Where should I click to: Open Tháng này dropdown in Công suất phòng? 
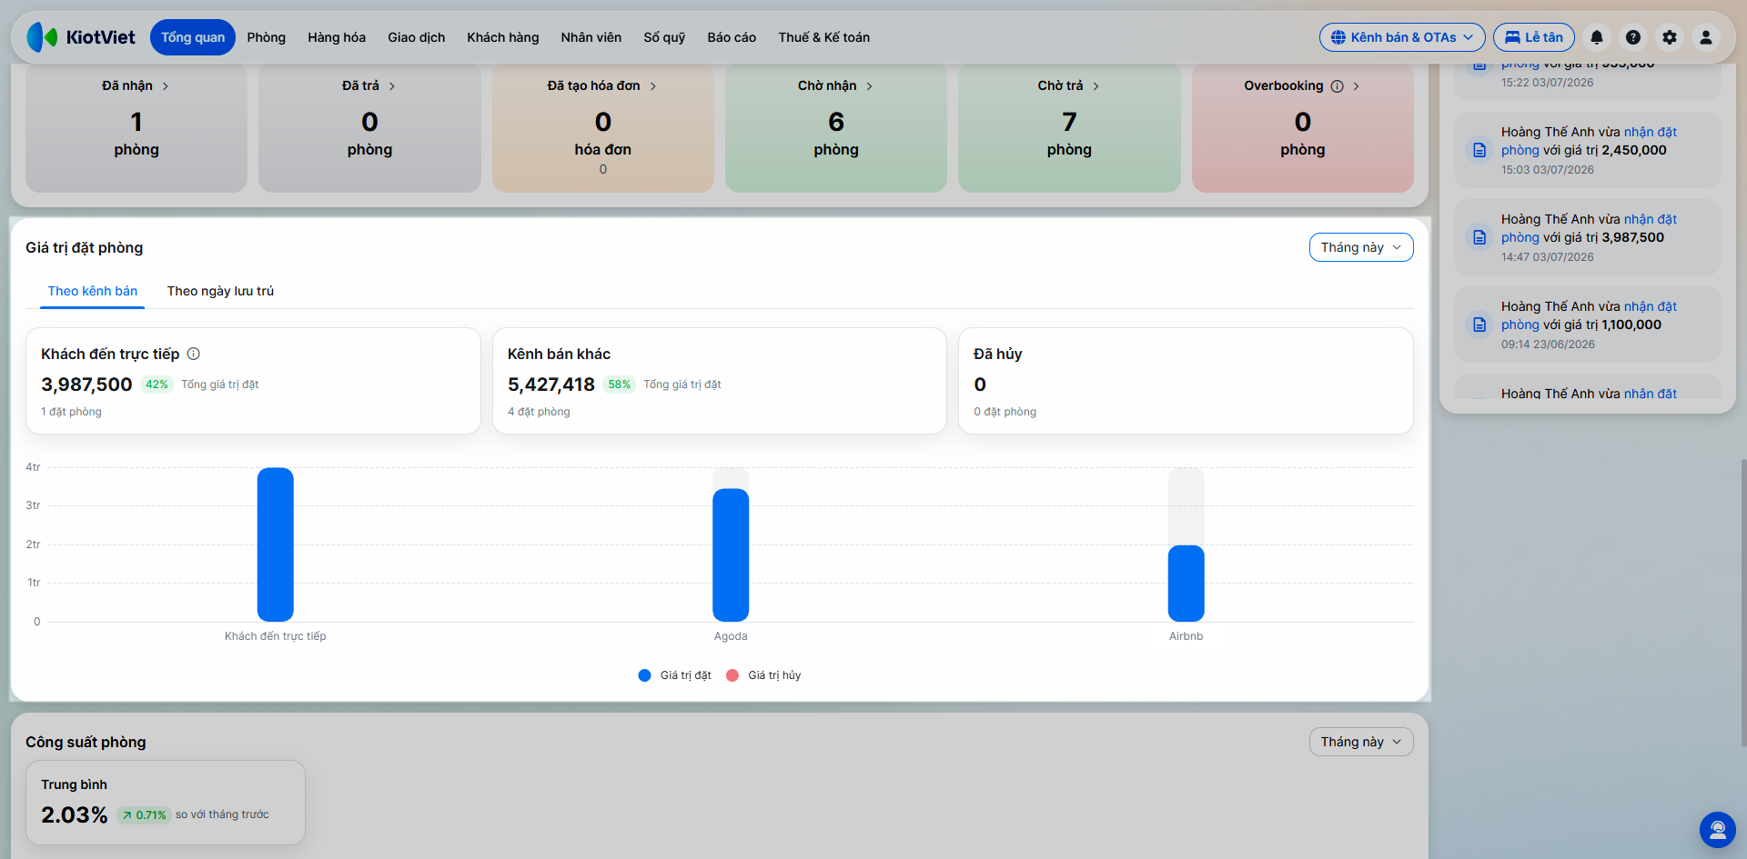click(x=1361, y=742)
